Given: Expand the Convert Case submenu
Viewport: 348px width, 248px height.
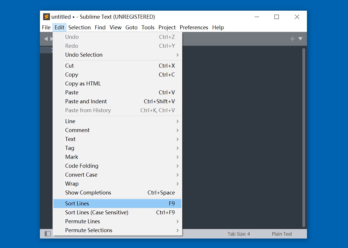Looking at the screenshot, I should [117, 175].
